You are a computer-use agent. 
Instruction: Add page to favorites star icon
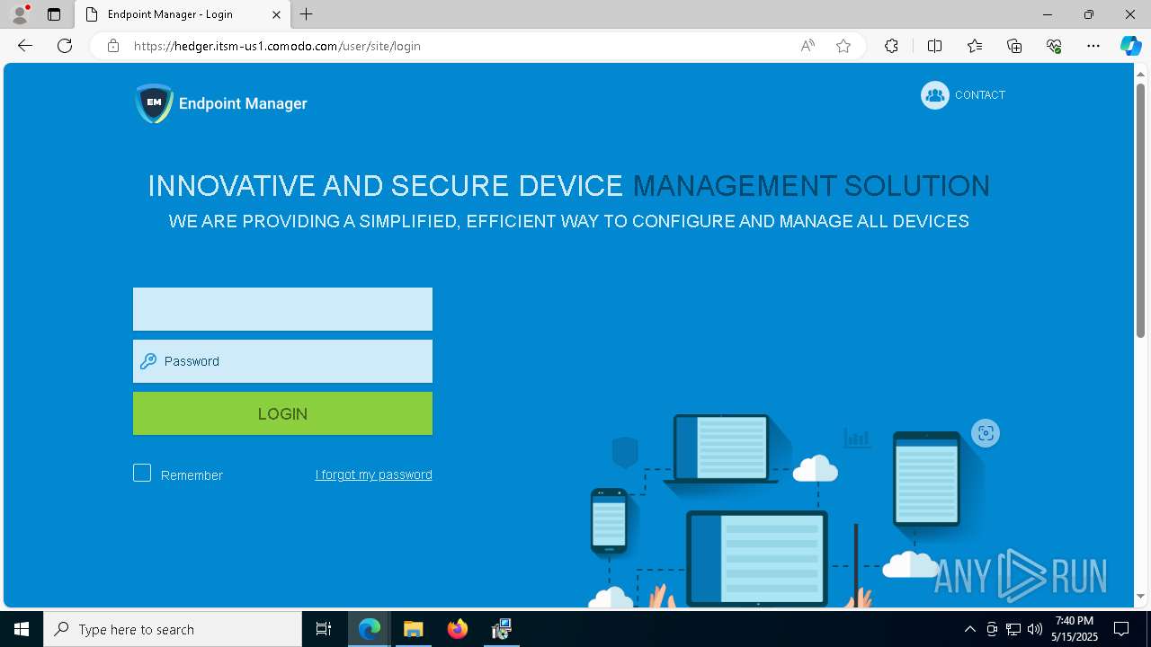pos(843,46)
